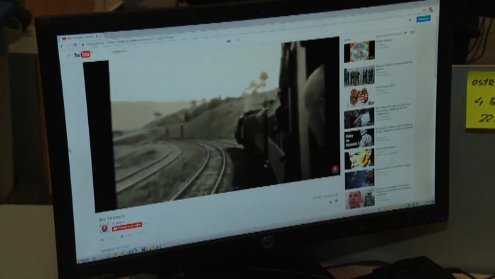Open the YouTube hamburger guide menu
495x279 pixels.
point(68,56)
